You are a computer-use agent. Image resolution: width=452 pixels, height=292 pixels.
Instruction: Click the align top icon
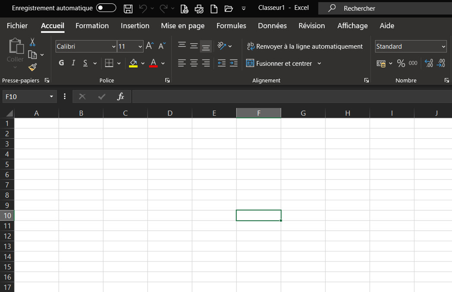click(182, 45)
